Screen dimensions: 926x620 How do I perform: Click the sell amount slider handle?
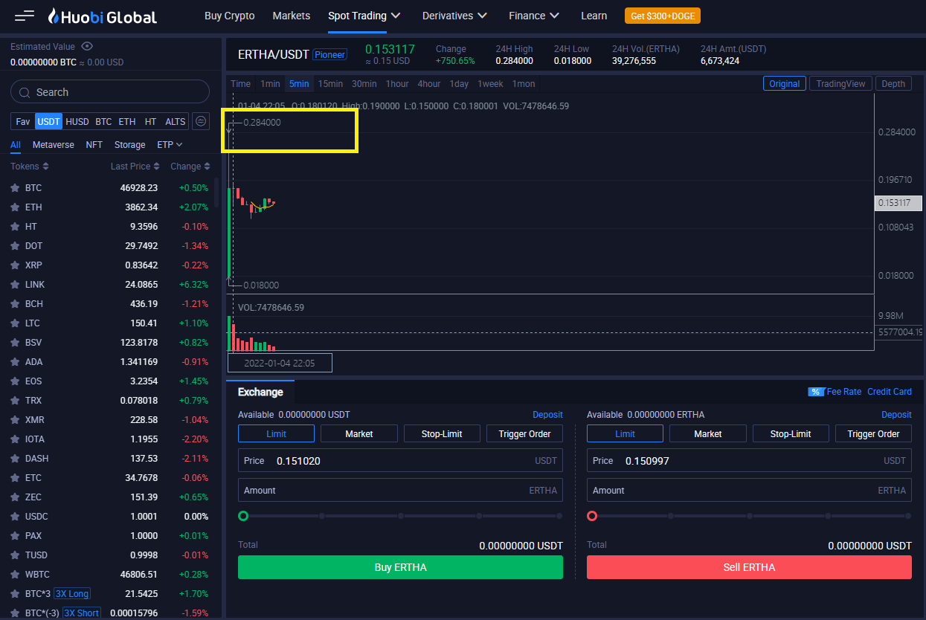point(592,516)
